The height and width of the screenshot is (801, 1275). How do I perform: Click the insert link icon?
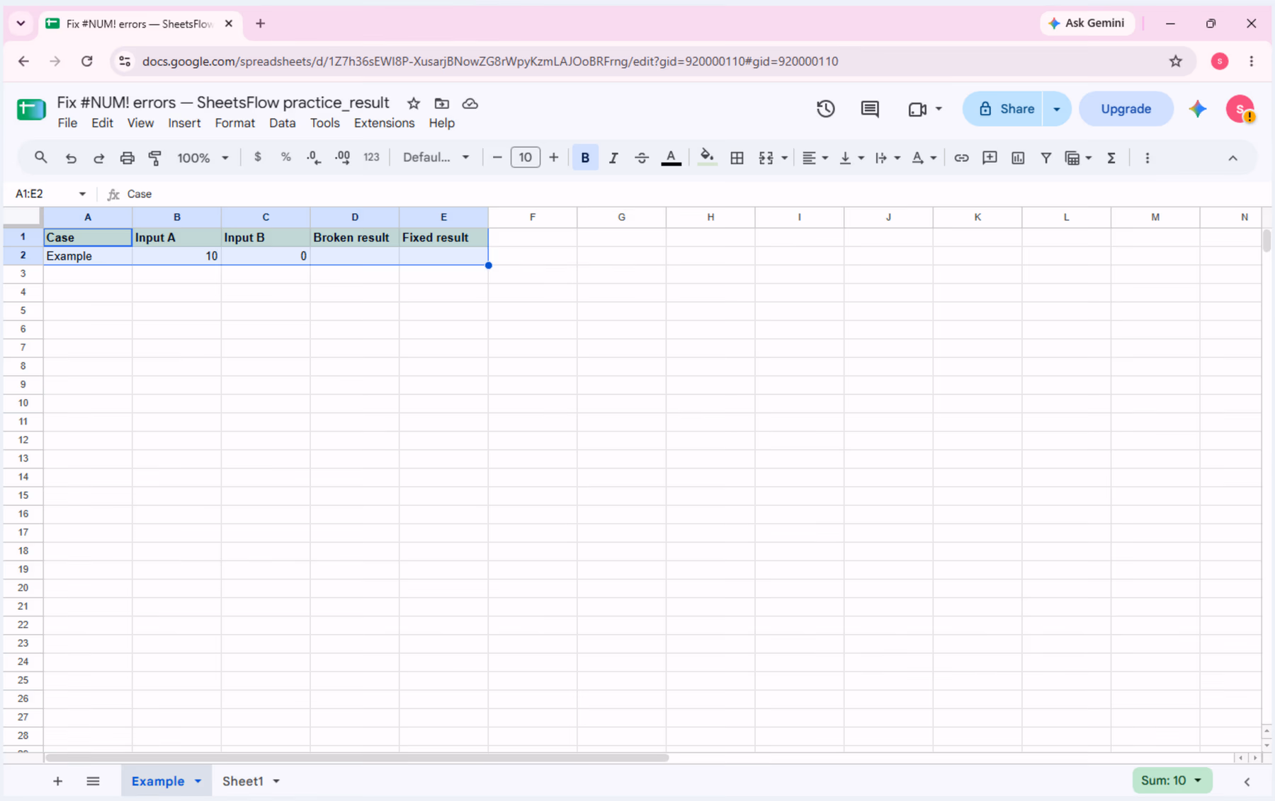961,158
